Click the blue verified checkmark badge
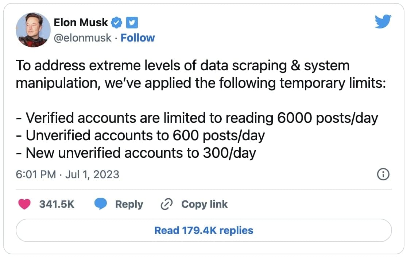The width and height of the screenshot is (407, 258). tap(117, 23)
